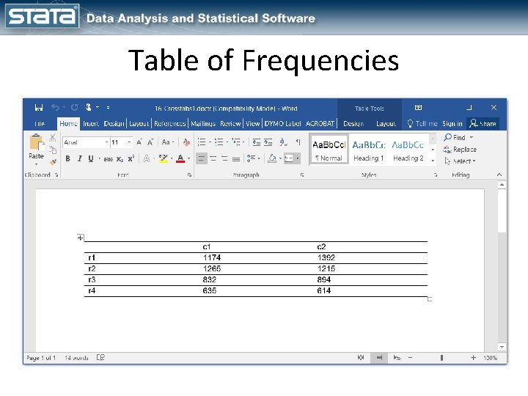Toggle Italic formatting
The image size is (528, 396).
click(79, 158)
